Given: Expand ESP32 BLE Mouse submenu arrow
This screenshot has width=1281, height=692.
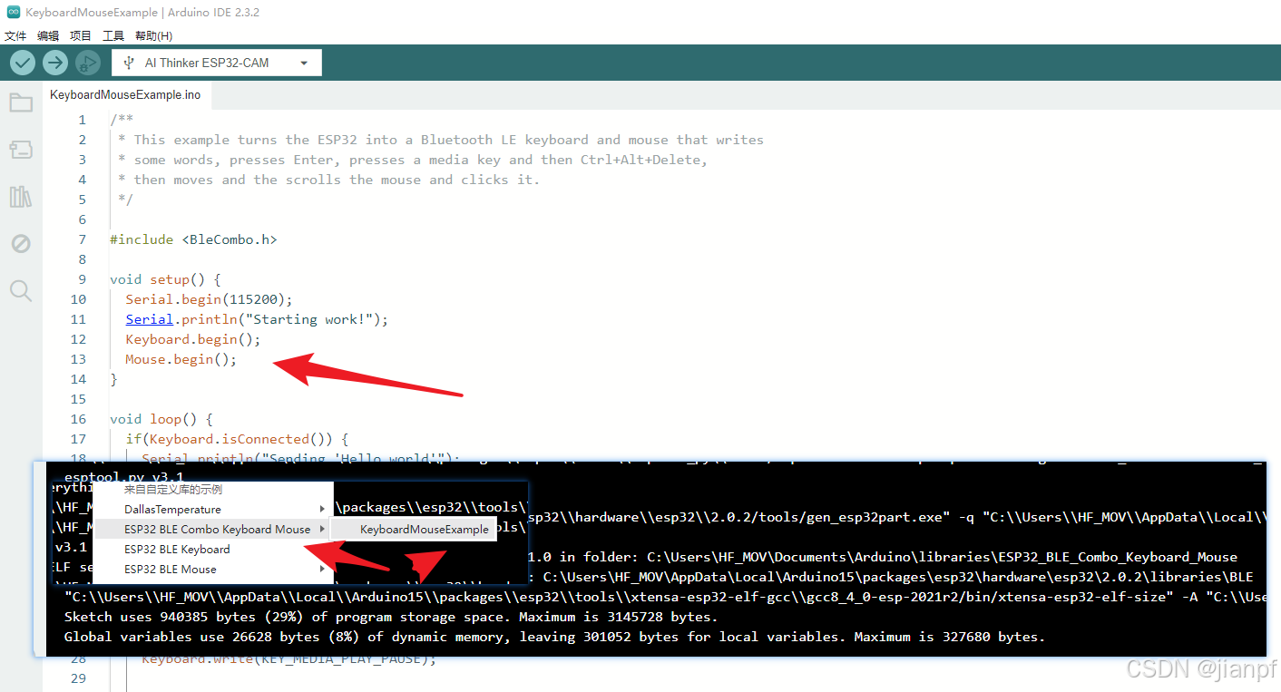Looking at the screenshot, I should (x=322, y=570).
